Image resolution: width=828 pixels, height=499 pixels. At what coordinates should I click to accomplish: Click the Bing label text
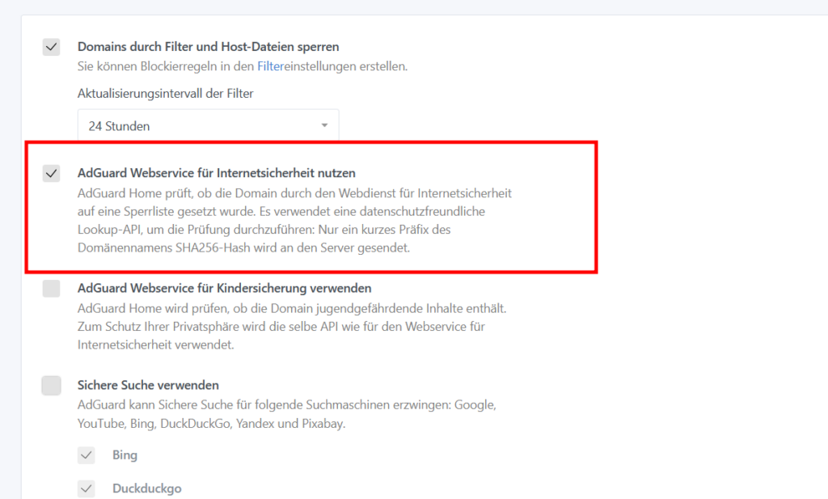[125, 455]
